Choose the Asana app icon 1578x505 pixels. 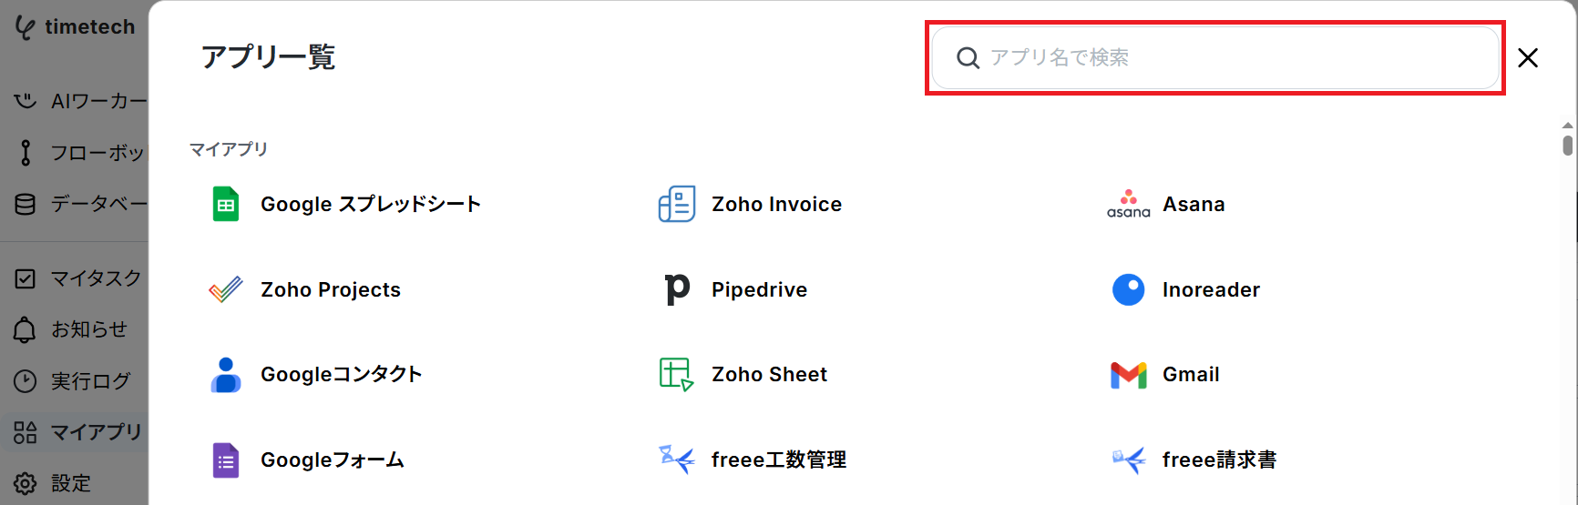pyautogui.click(x=1128, y=204)
